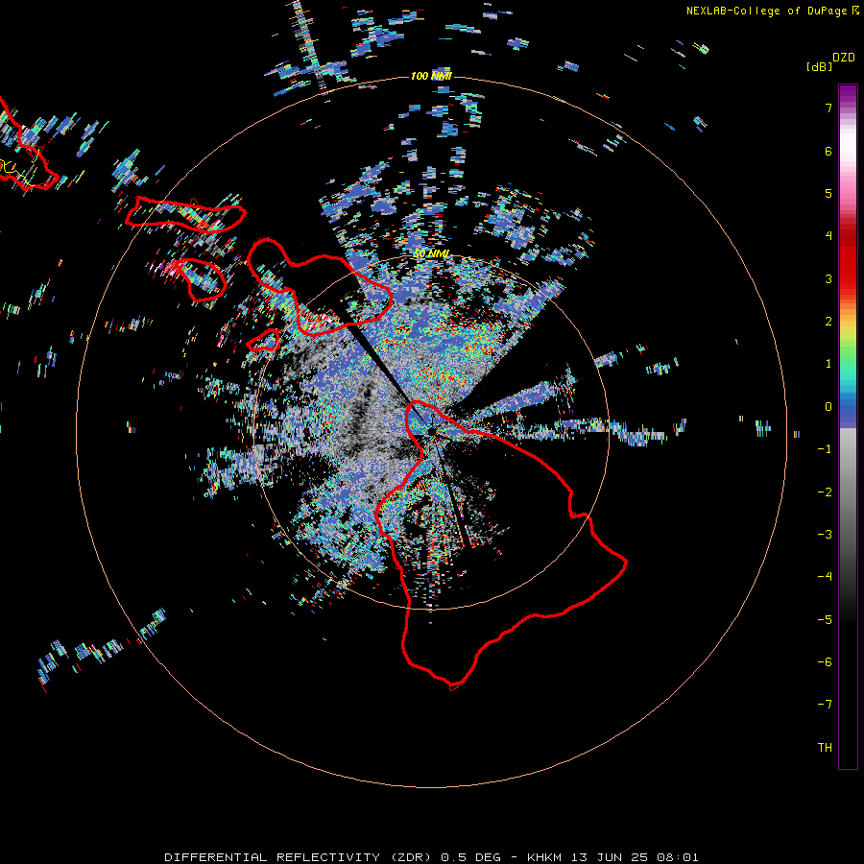This screenshot has height=864, width=864.
Task: Click the 0 dB scale label
Action: coord(828,407)
